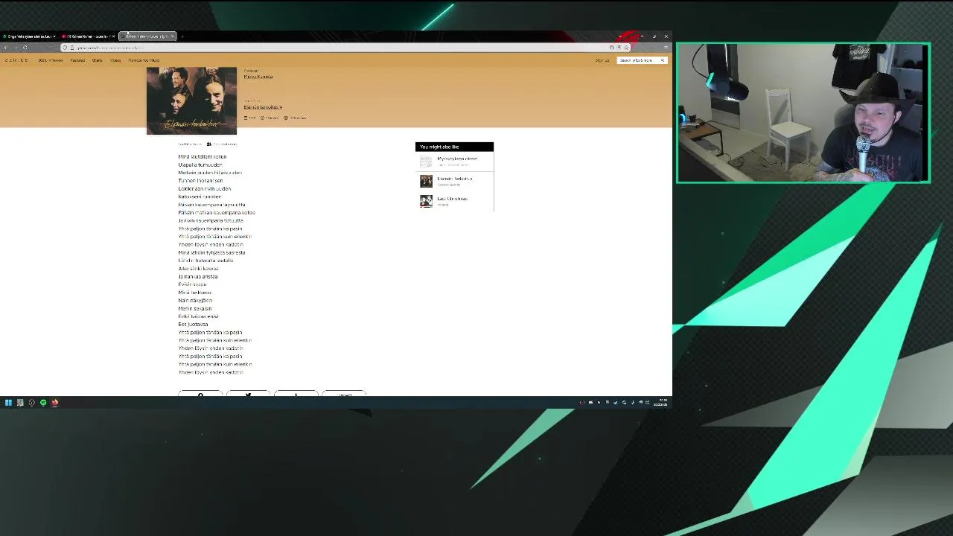Click the album cover artwork

coord(191,100)
